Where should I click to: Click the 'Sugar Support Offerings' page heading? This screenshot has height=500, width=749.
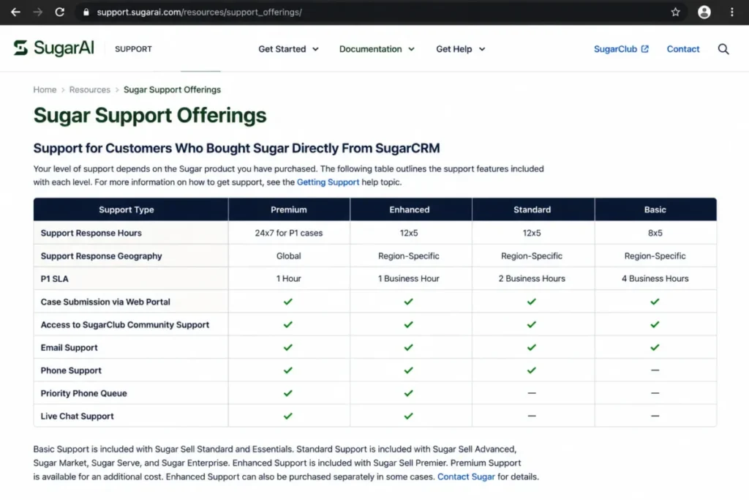150,115
